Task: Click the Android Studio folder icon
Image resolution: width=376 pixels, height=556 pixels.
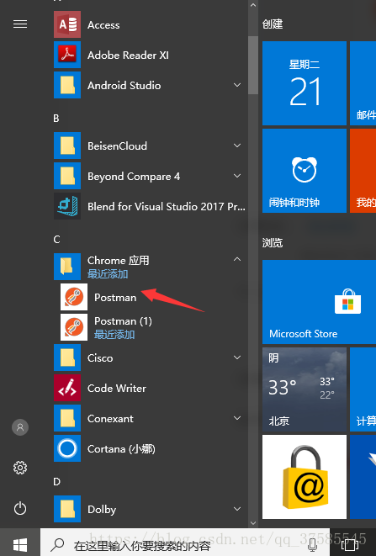Action: coord(67,85)
